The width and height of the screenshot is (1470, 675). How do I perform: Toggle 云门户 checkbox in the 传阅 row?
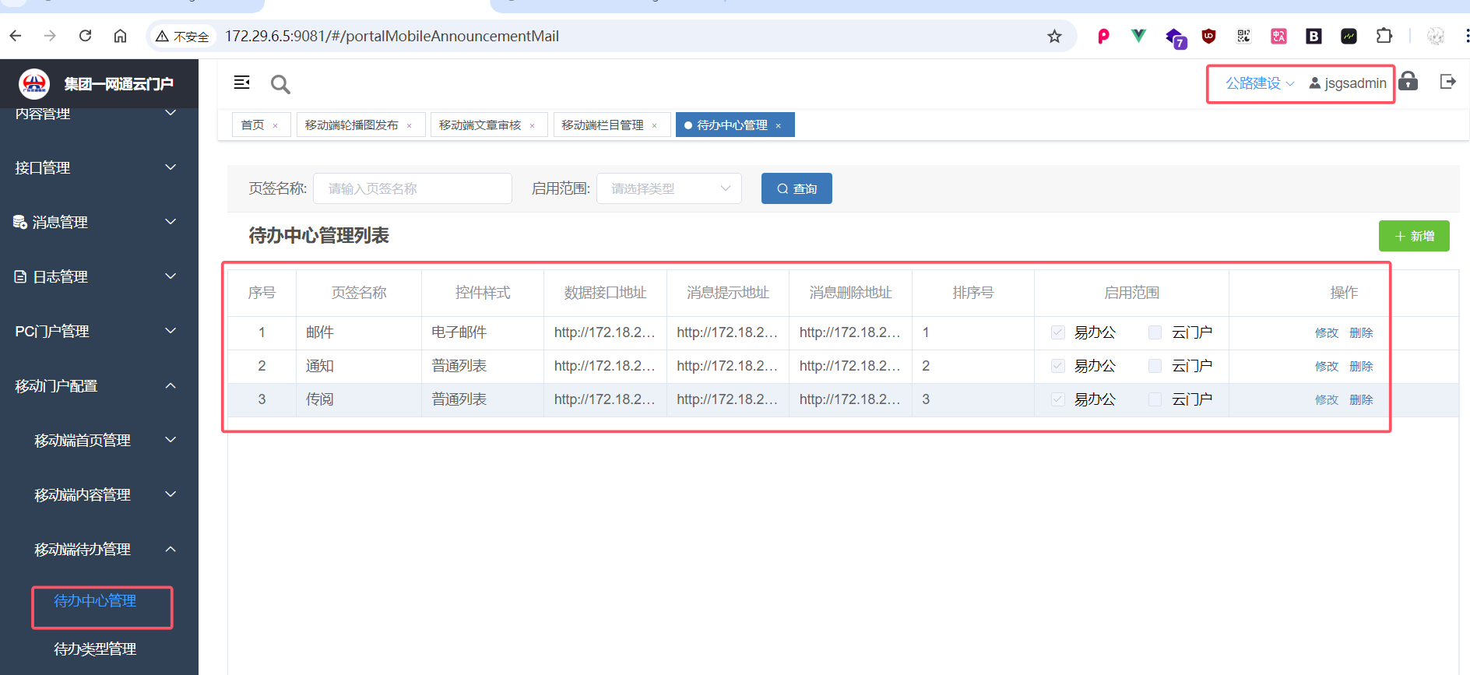click(x=1155, y=399)
